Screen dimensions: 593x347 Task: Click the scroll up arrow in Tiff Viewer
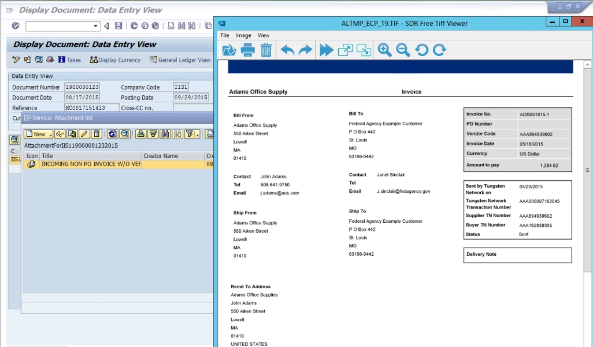point(587,65)
